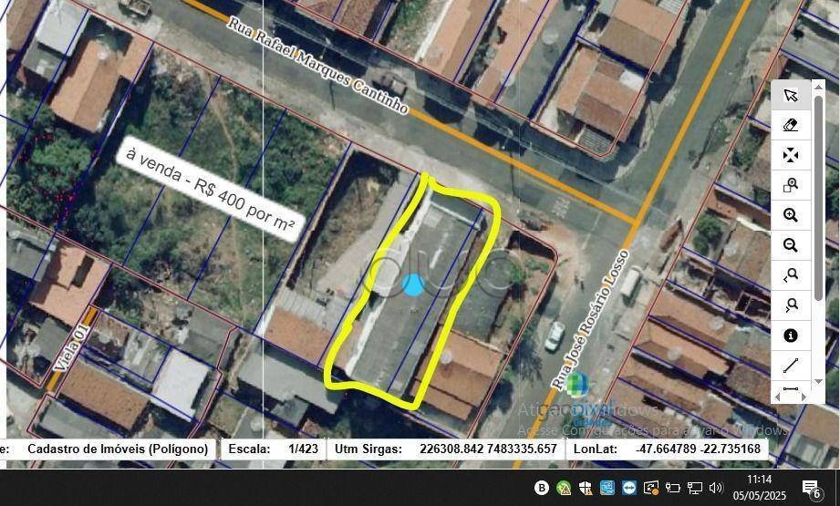Click the zoom to full extent icon
840x506 pixels.
tap(790, 155)
